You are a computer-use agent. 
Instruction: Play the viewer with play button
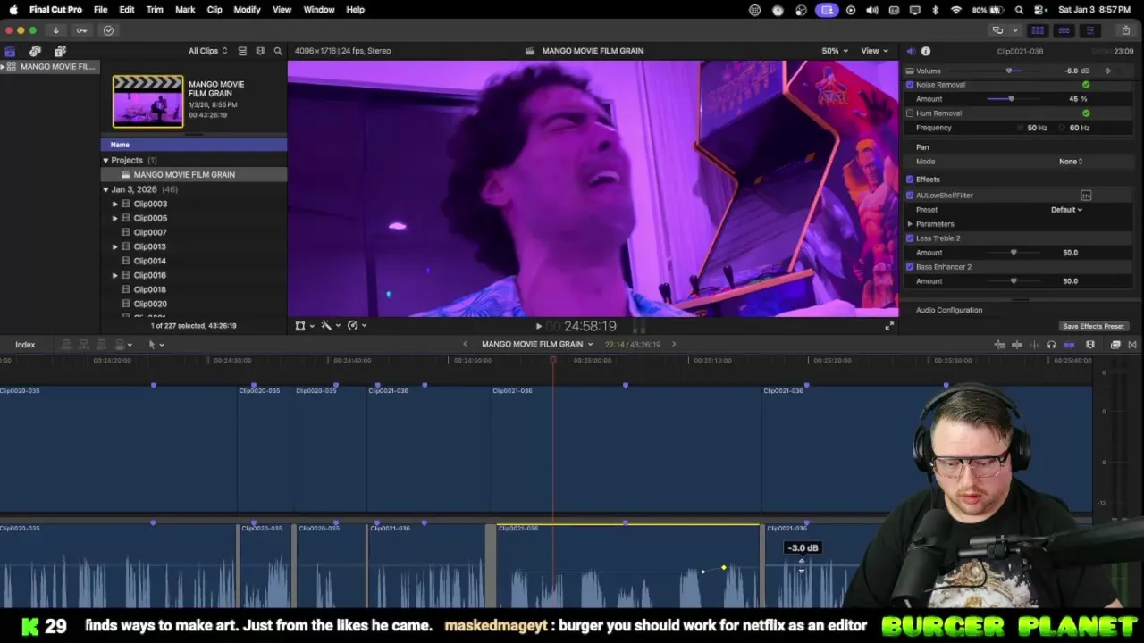538,327
